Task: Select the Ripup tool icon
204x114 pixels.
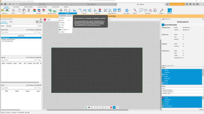Action: click(135, 10)
